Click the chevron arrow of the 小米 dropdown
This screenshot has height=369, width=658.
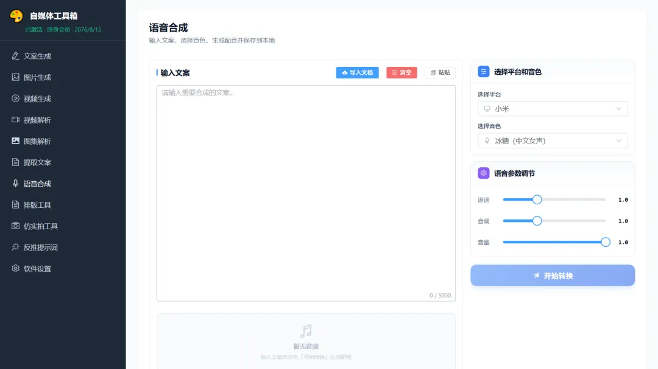pos(618,109)
